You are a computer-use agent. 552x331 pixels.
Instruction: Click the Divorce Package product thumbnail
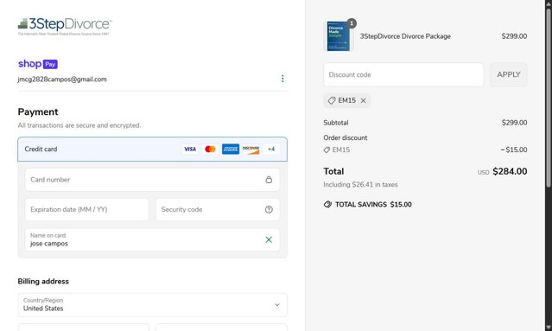coord(338,36)
